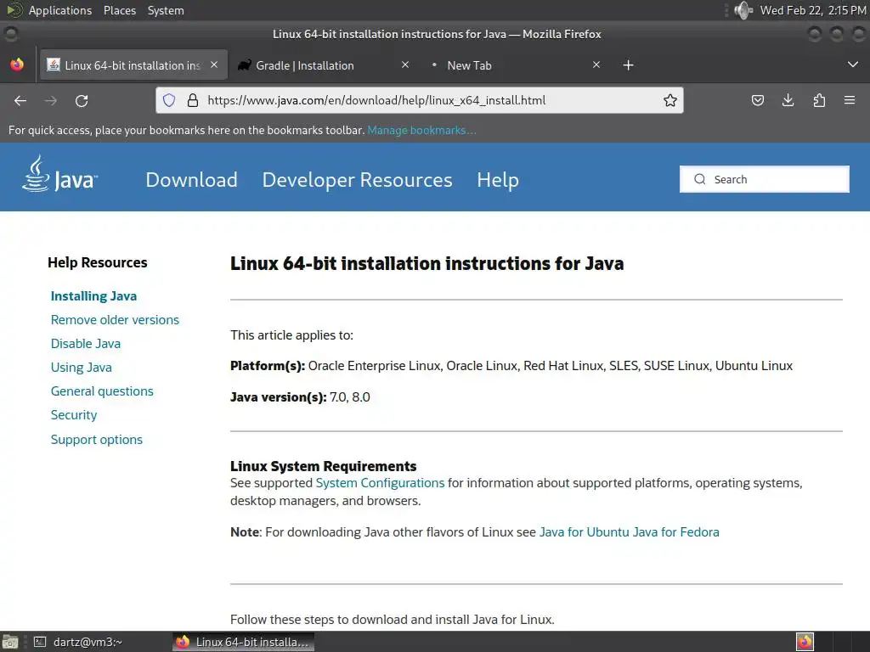
Task: Open Firefox View icon left of the tabs
Action: (x=17, y=65)
